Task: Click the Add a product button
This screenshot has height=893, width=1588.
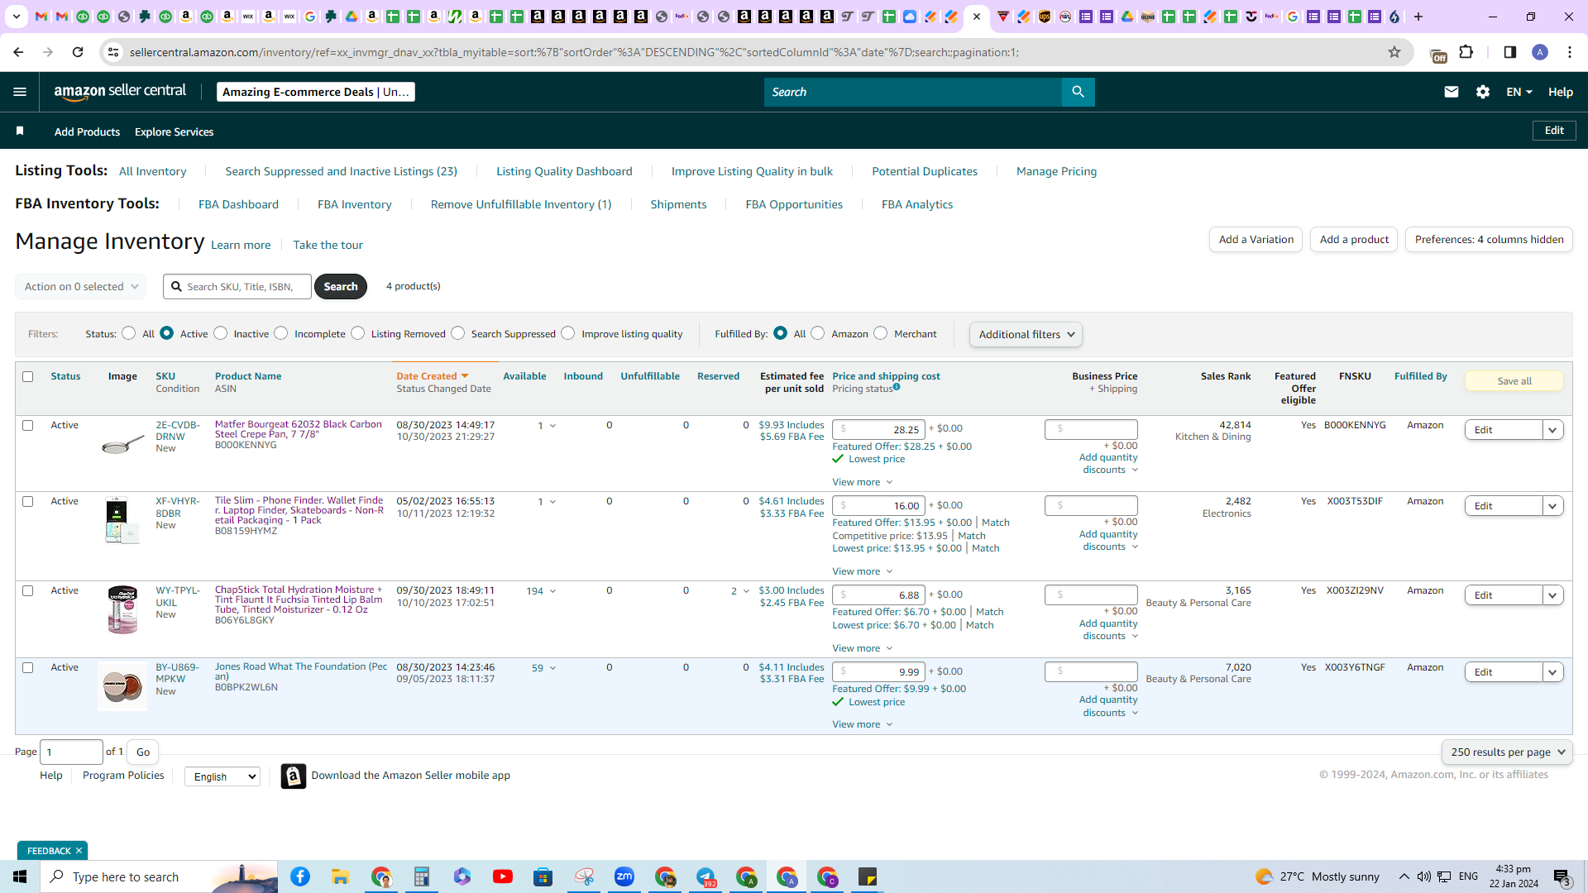Action: 1354,240
